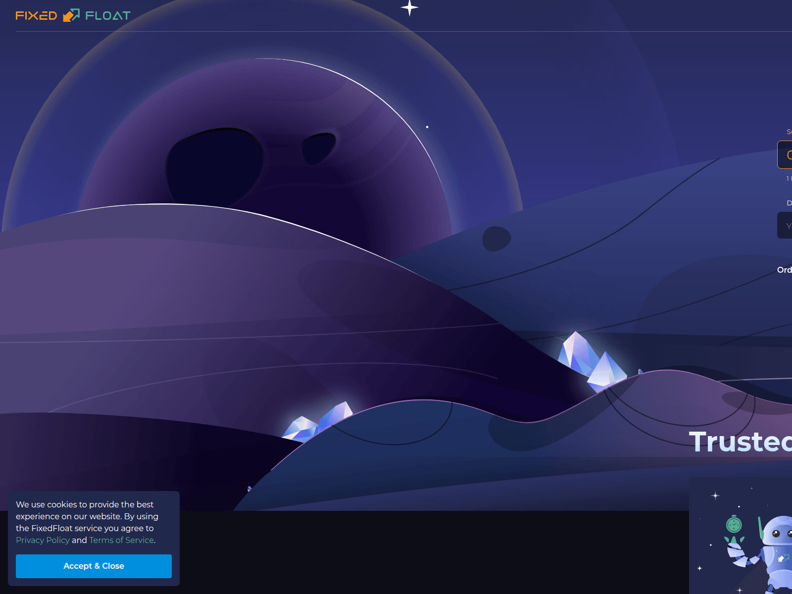
Task: Open the Terms of Service link
Action: (x=121, y=540)
